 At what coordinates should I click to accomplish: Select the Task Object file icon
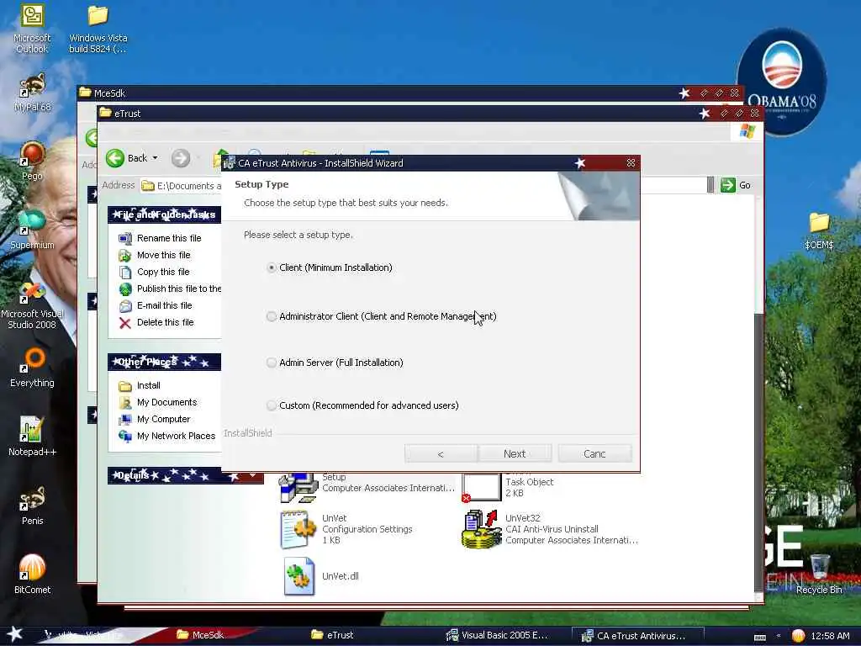point(481,487)
